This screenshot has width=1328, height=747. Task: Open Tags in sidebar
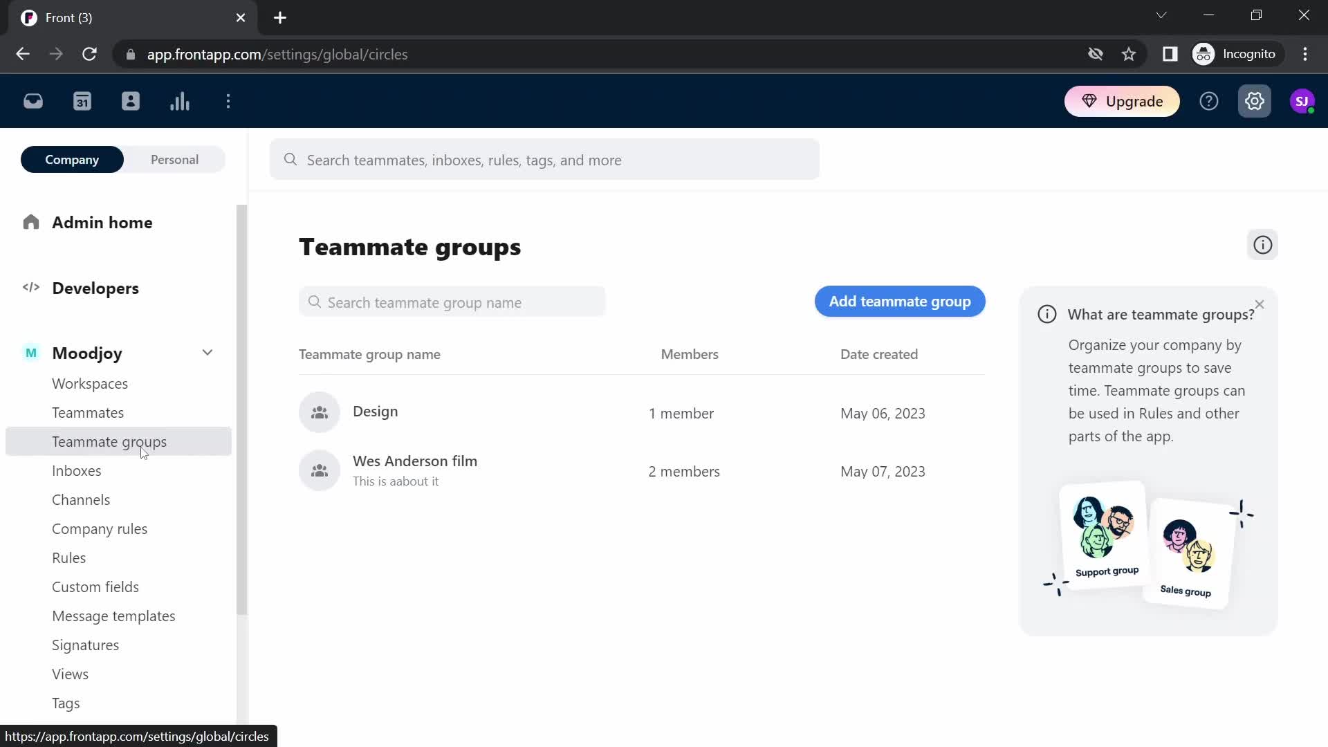[x=66, y=703]
